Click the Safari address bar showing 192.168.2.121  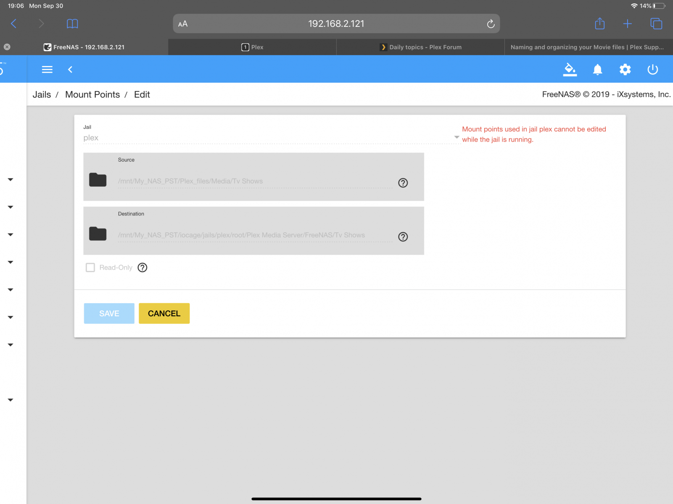coord(336,24)
